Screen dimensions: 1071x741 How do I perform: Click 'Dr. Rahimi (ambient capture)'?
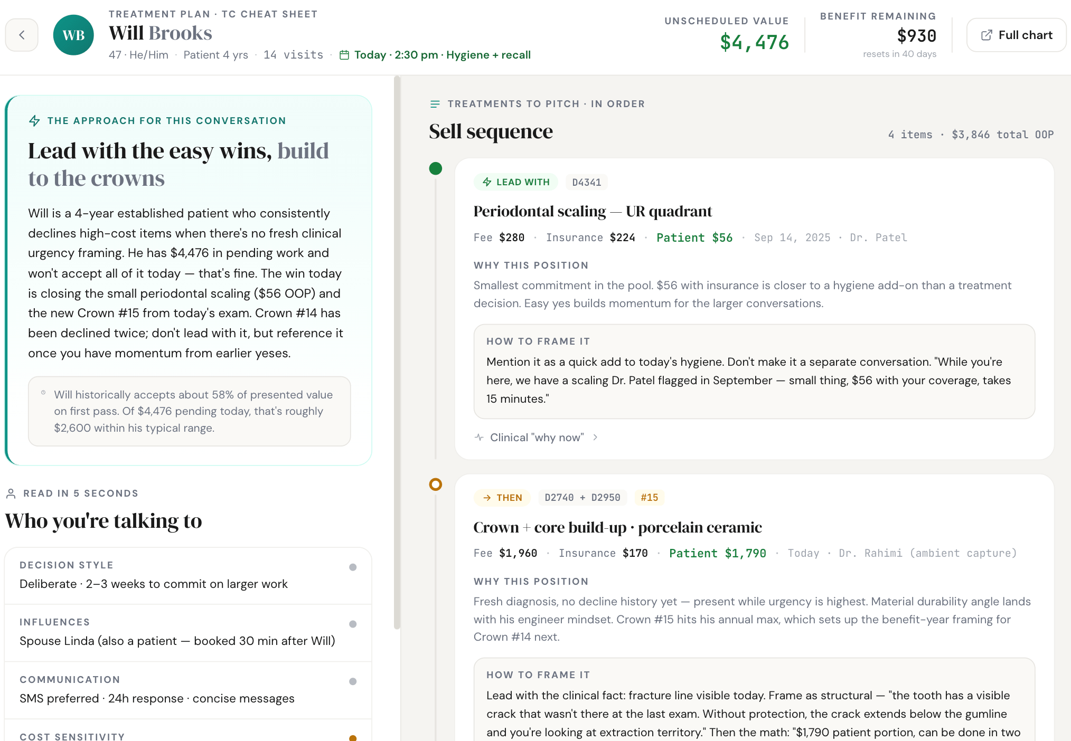coord(928,553)
